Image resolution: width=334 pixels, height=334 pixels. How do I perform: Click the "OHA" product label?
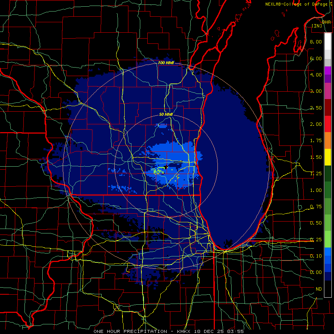point(326,22)
